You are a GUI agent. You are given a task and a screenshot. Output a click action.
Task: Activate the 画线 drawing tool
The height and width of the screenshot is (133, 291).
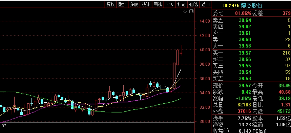(x=158, y=4)
